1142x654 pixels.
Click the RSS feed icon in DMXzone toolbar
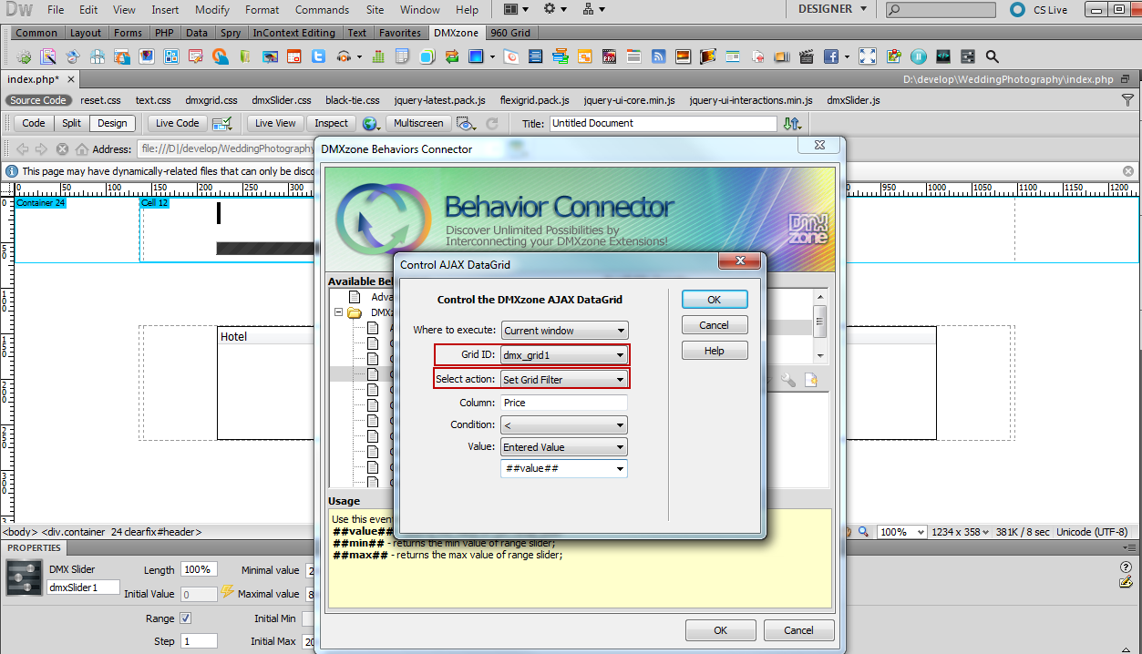pyautogui.click(x=658, y=56)
